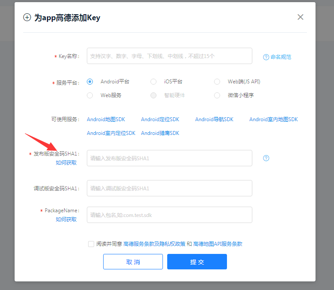Pick the 微信小程序 platform option
The height and width of the screenshot is (290, 334).
coord(217,95)
